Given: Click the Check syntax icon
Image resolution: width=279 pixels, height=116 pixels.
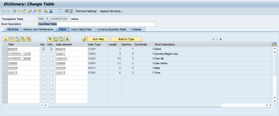Looking at the screenshot, I should point(30,11).
